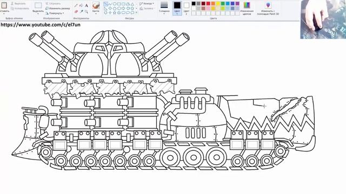Image resolution: width=346 pixels, height=194 pixels.
Task: Choose the Pentagon shape
Action: (115, 9)
